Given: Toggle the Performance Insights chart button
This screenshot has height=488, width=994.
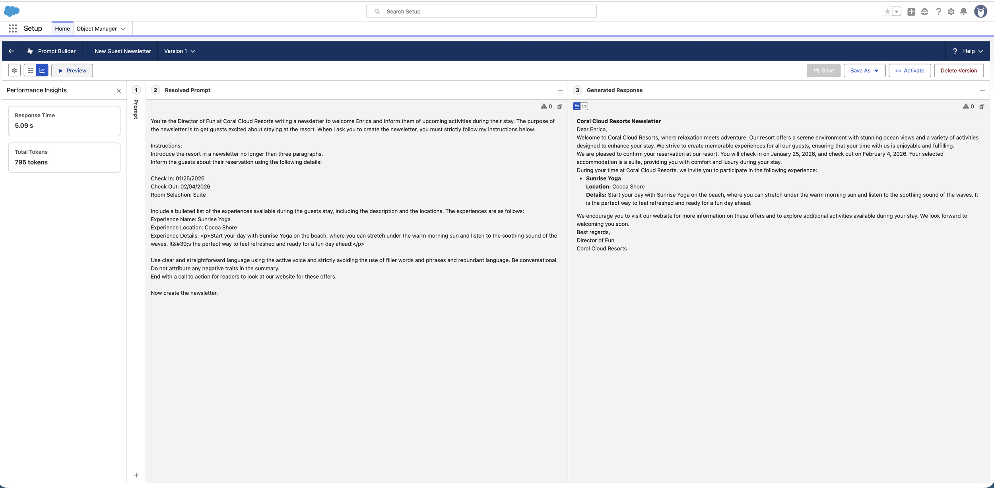Looking at the screenshot, I should tap(42, 70).
